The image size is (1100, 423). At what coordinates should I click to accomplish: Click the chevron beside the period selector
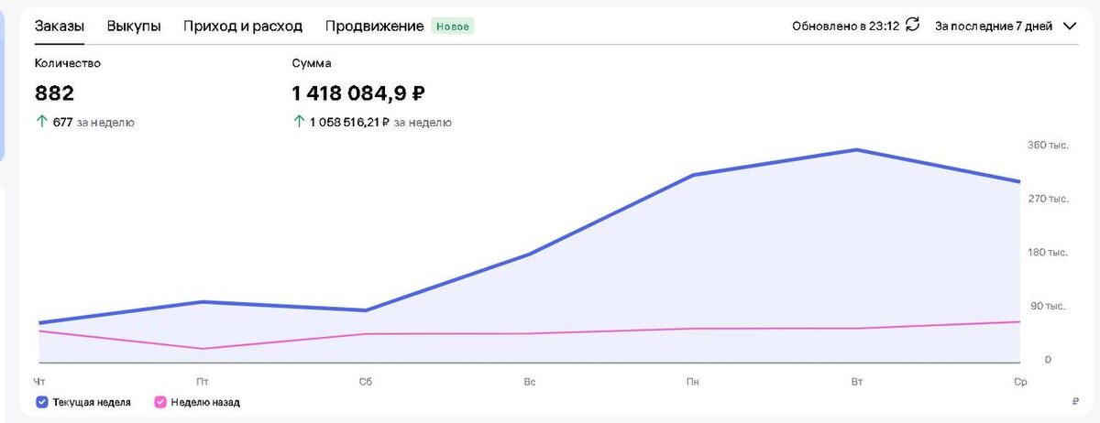tap(1069, 26)
